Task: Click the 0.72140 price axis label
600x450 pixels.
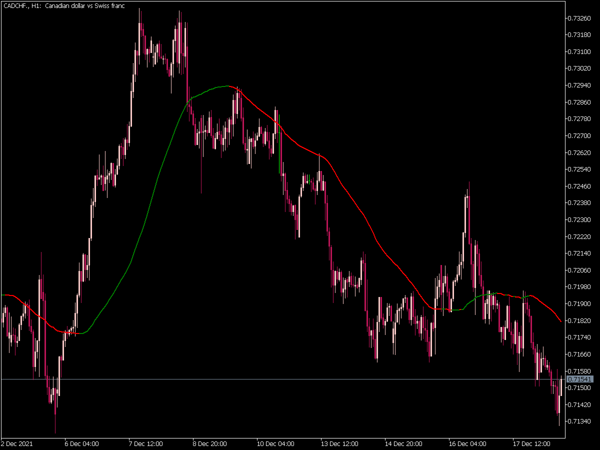Action: 578,253
